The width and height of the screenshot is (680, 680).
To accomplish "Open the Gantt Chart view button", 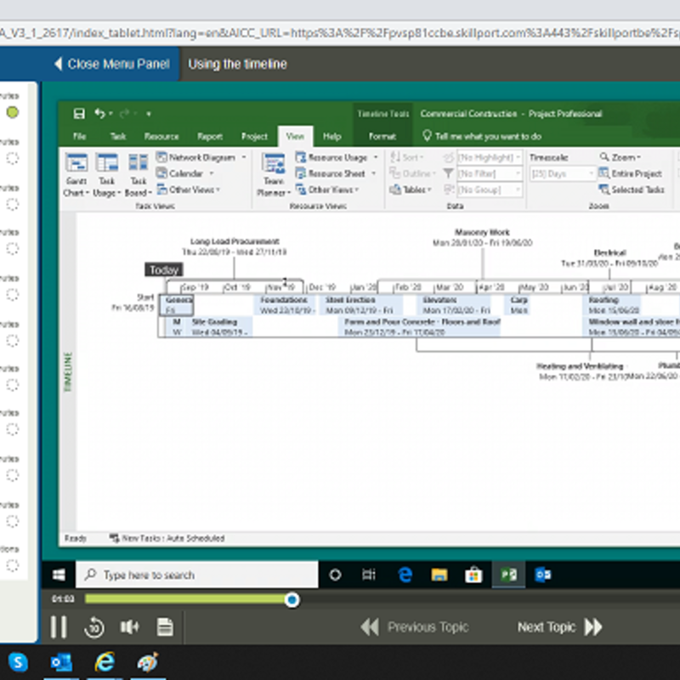I will pyautogui.click(x=76, y=175).
